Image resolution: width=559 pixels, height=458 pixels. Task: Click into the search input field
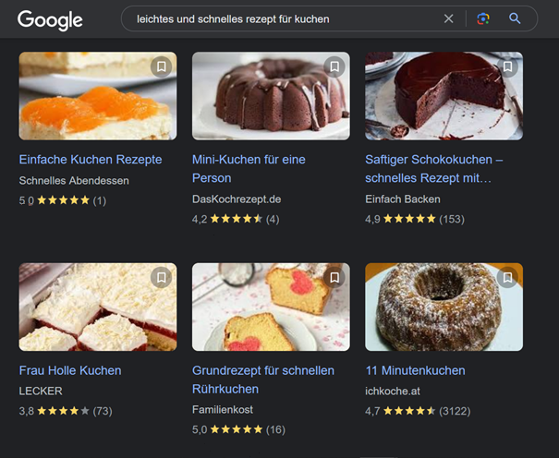[x=282, y=18]
